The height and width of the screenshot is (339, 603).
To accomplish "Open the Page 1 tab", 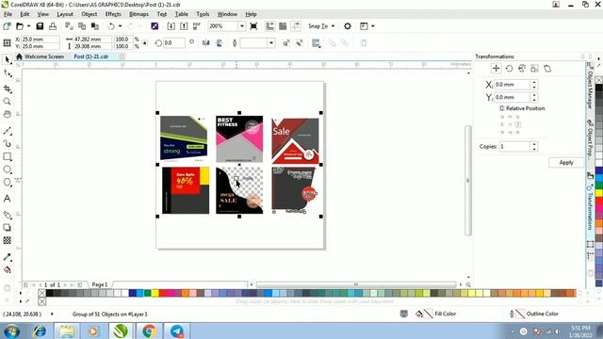I will [x=100, y=284].
